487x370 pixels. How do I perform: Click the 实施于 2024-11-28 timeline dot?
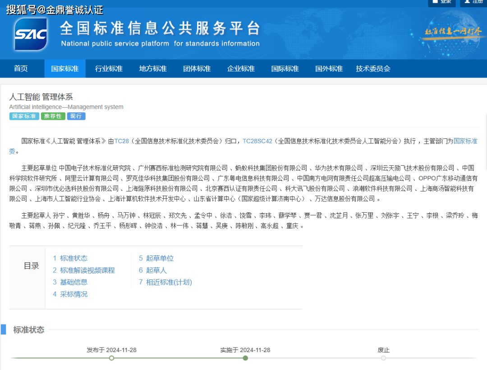click(245, 358)
